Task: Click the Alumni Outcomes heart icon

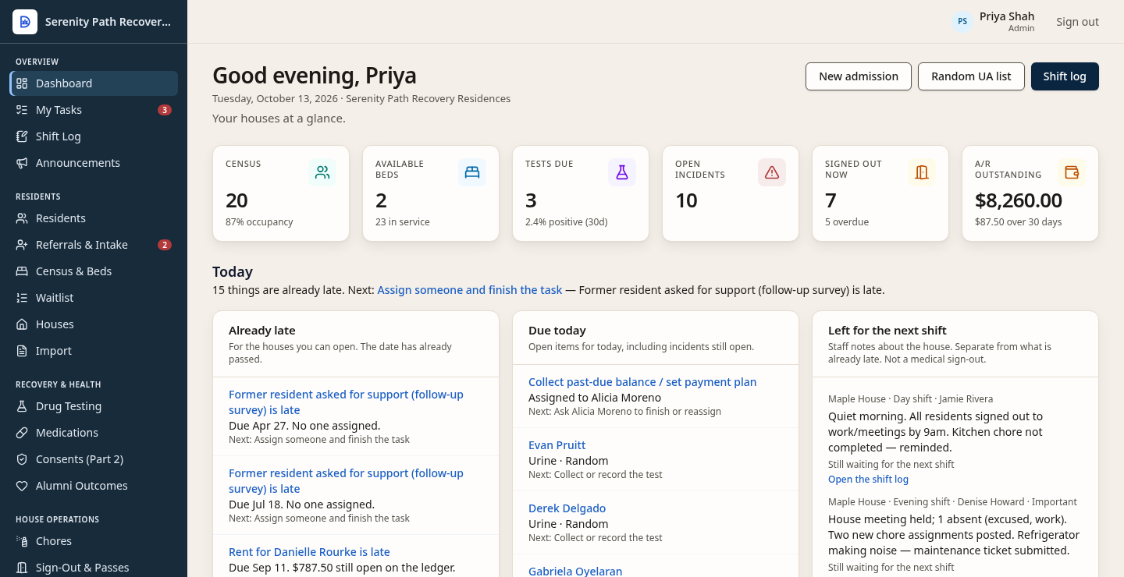Action: (x=22, y=486)
